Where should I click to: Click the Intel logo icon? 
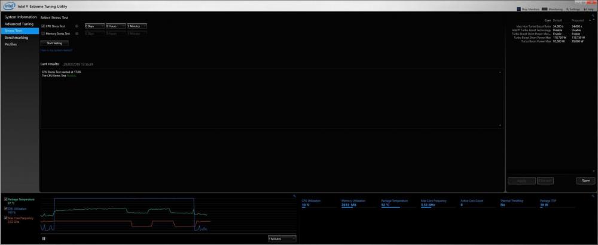pyautogui.click(x=9, y=6)
